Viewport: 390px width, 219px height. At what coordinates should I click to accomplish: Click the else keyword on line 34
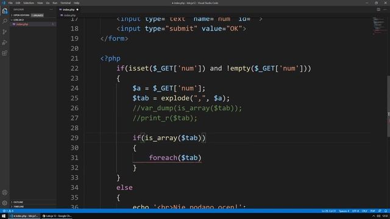point(124,187)
